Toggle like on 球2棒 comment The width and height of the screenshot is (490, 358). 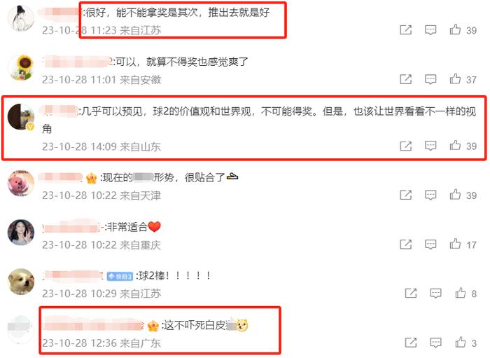[461, 293]
